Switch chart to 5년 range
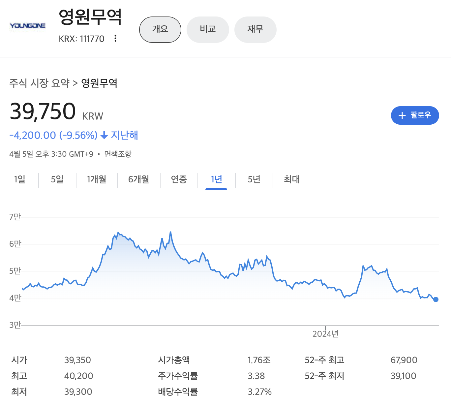 click(x=254, y=179)
